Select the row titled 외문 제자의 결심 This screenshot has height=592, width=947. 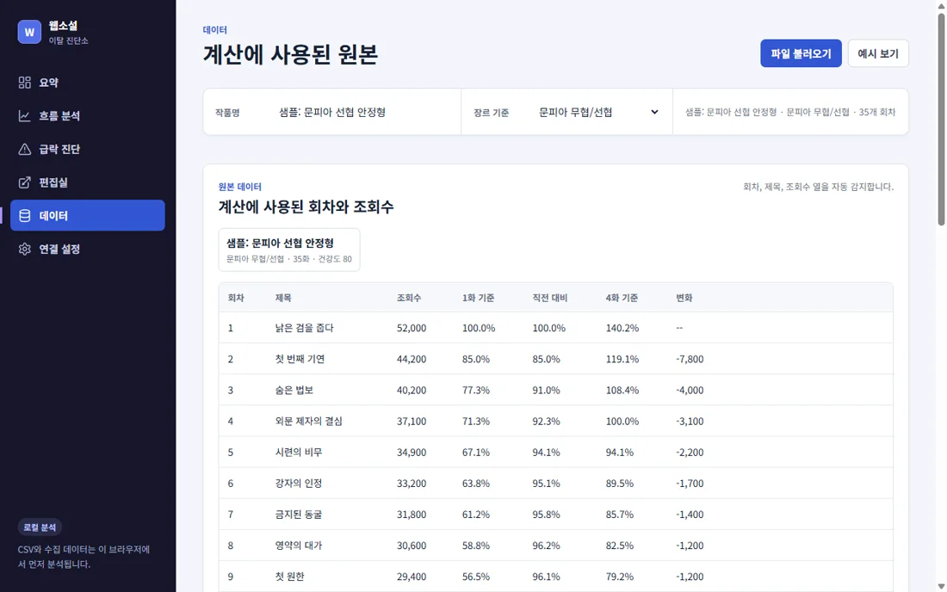pos(555,422)
